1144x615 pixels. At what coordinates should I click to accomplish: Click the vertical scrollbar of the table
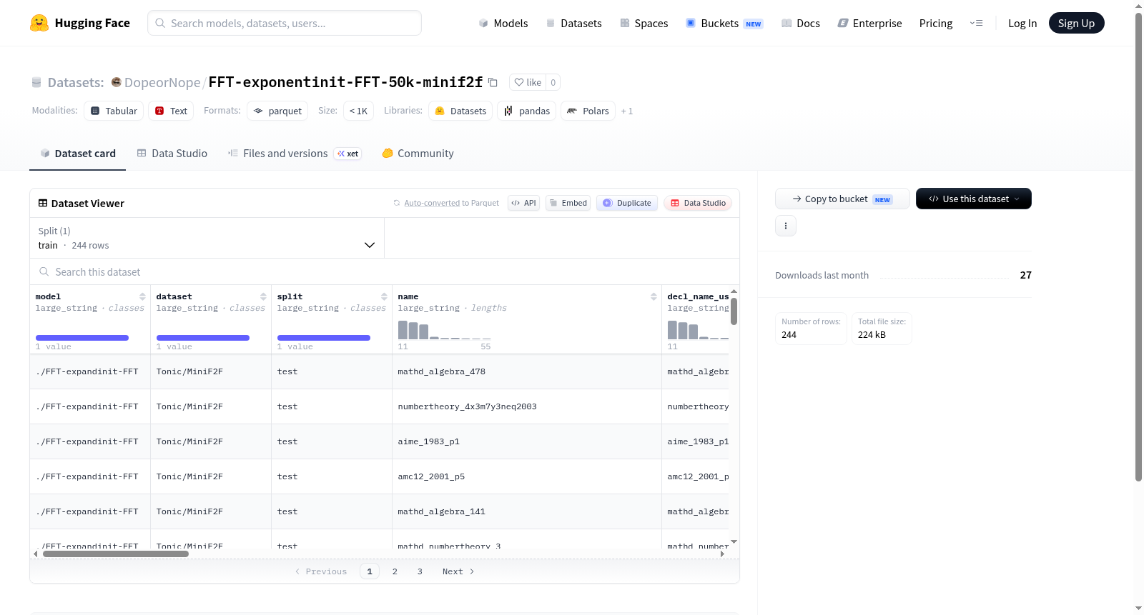734,311
